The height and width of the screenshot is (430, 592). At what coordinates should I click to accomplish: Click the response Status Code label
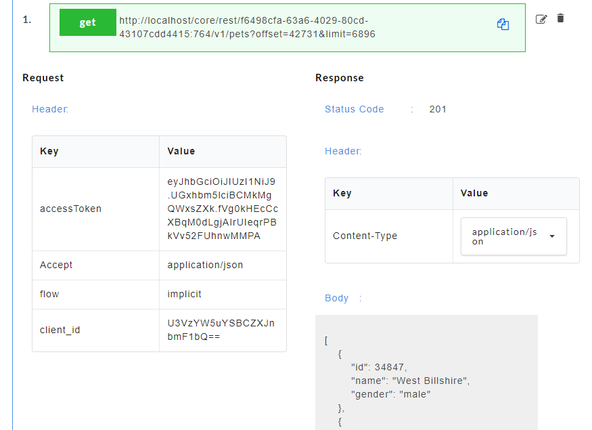[354, 109]
